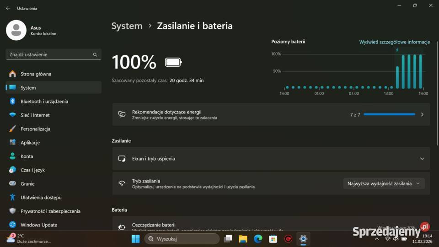The height and width of the screenshot is (247, 439).
Task: Open the Asus account profile picture
Action: (16, 30)
